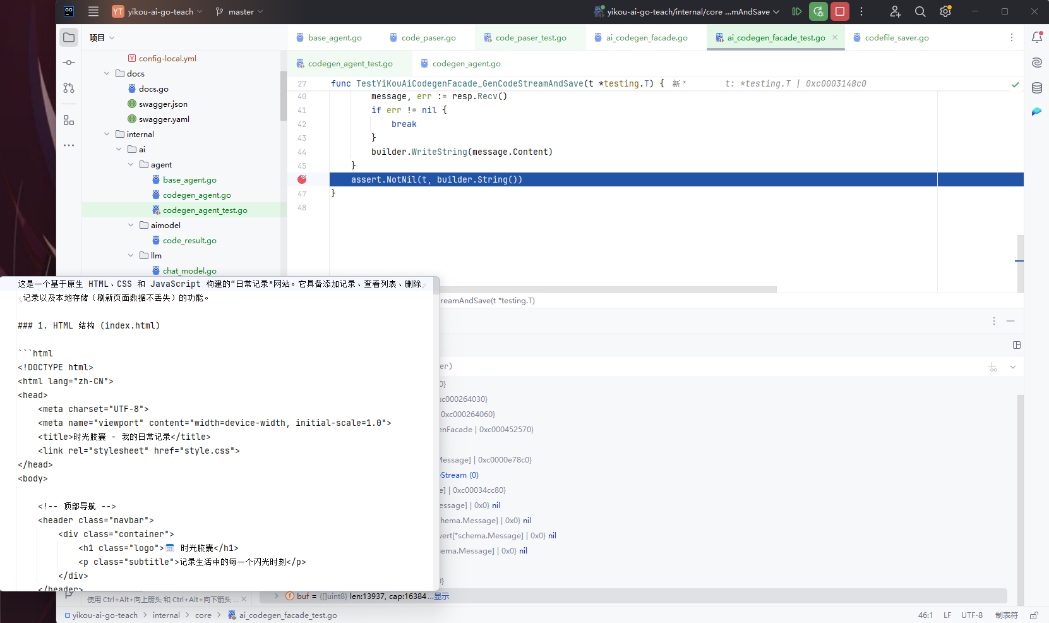Open Search Everywhere magnifier
This screenshot has width=1049, height=623.
920,11
